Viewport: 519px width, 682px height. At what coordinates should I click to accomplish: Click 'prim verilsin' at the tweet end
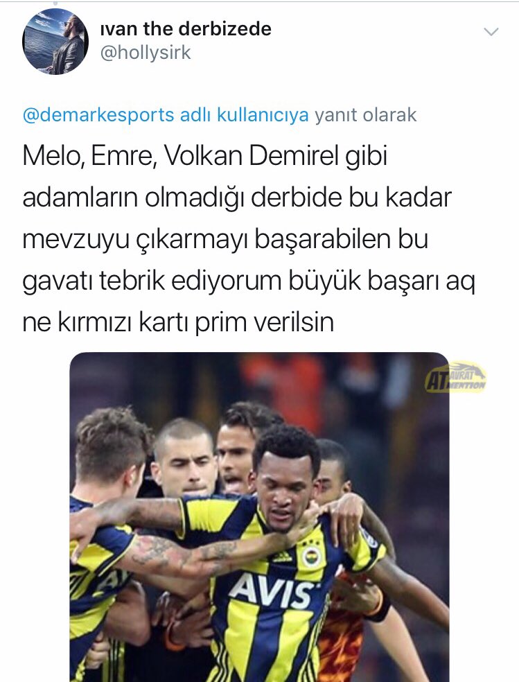pos(264,323)
